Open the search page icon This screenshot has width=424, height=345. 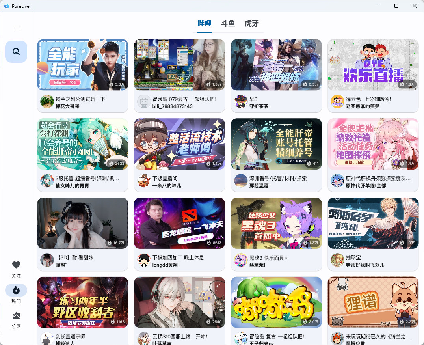click(16, 51)
